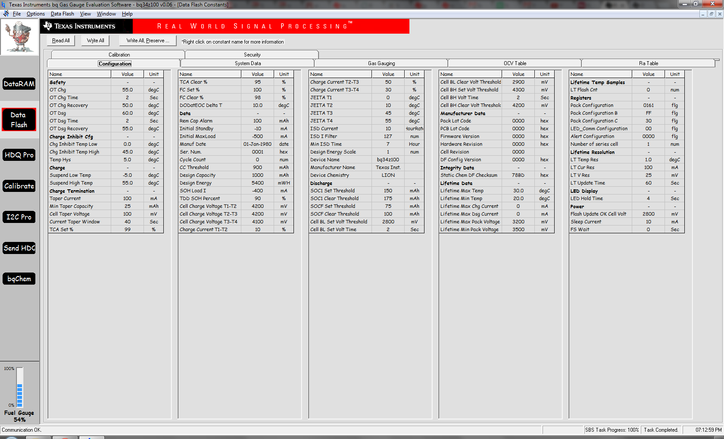Select the Device Chemistry value LION

[x=388, y=175]
